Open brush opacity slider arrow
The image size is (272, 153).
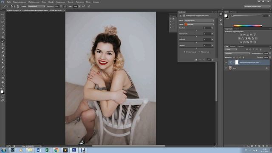(x=61, y=6)
